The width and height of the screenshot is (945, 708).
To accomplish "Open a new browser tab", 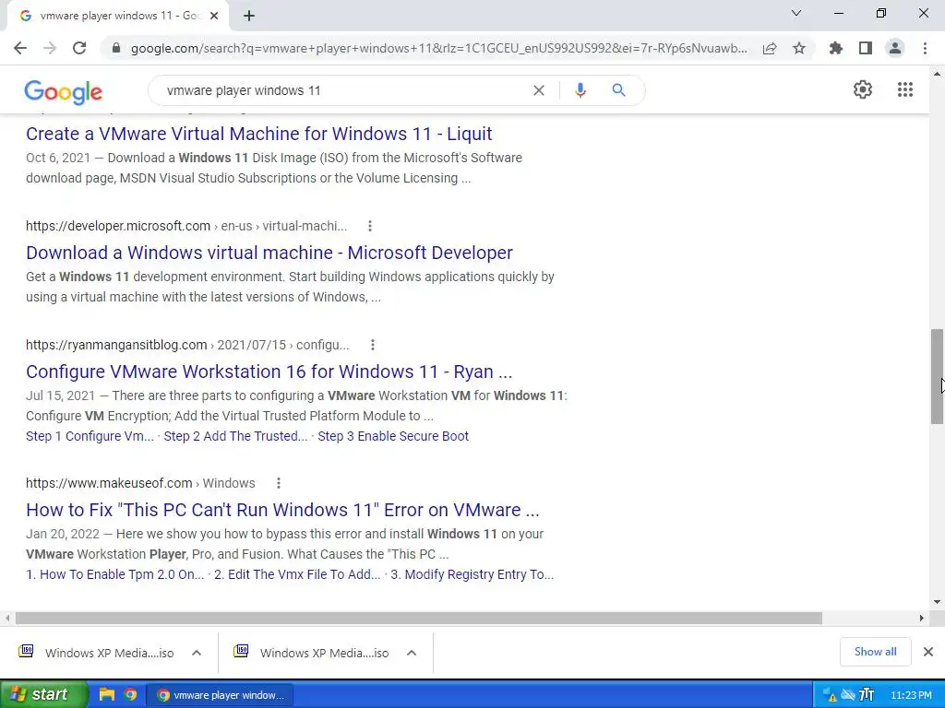I will [x=249, y=17].
